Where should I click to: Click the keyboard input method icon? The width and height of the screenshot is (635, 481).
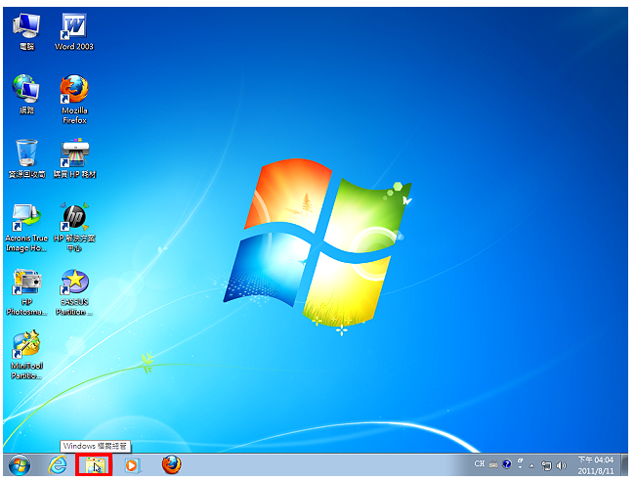click(x=493, y=464)
